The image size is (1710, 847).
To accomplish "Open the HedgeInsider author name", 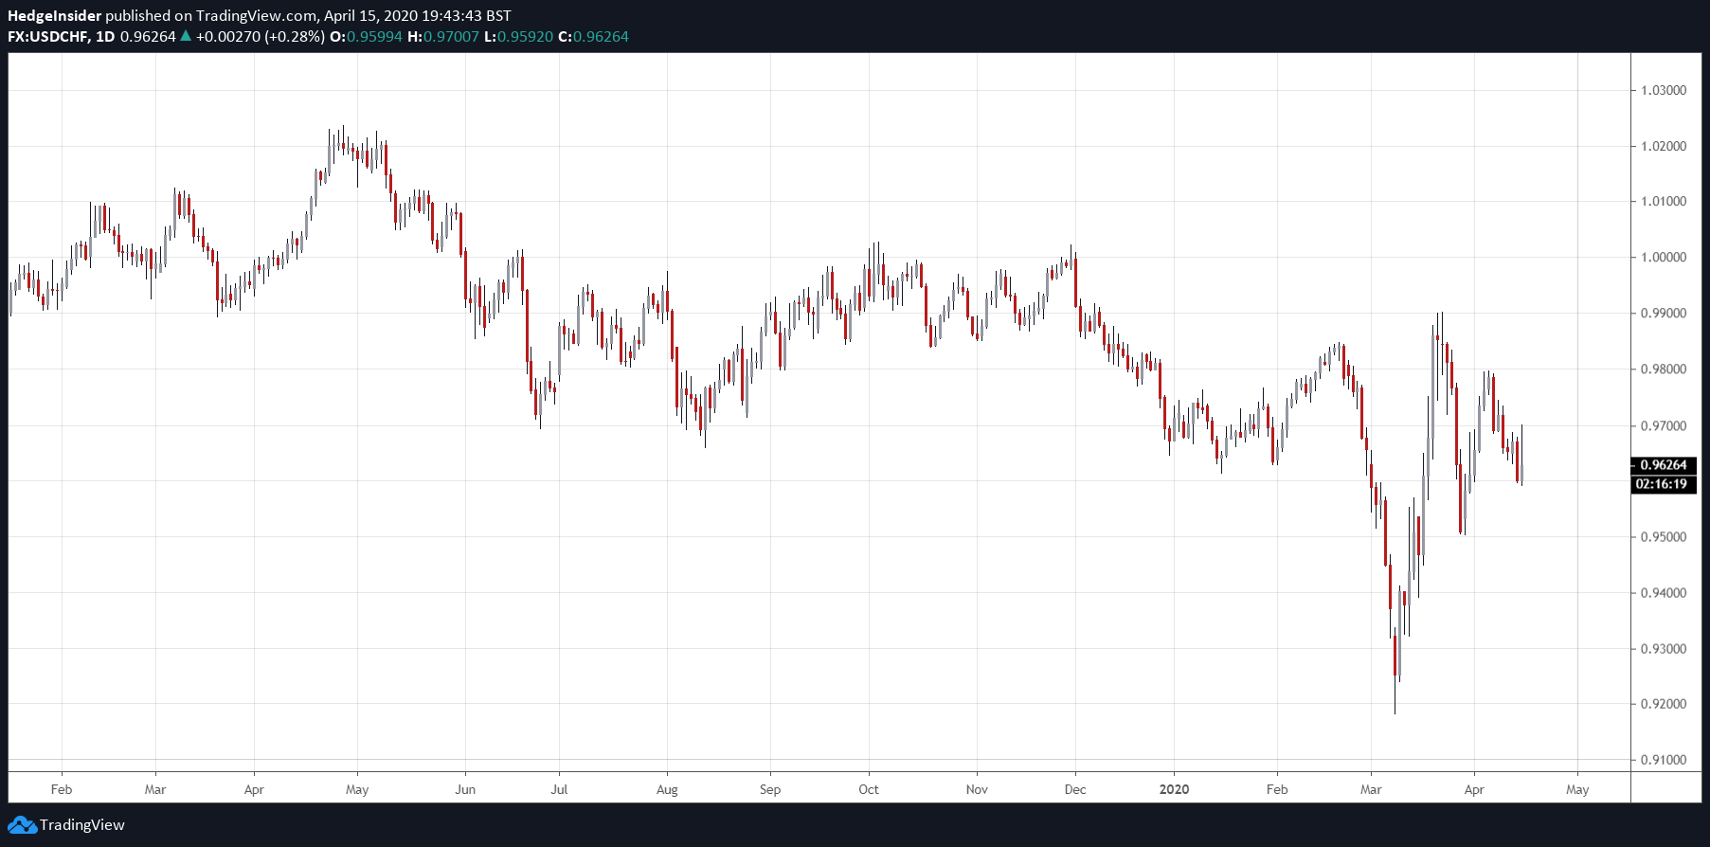I will [55, 15].
